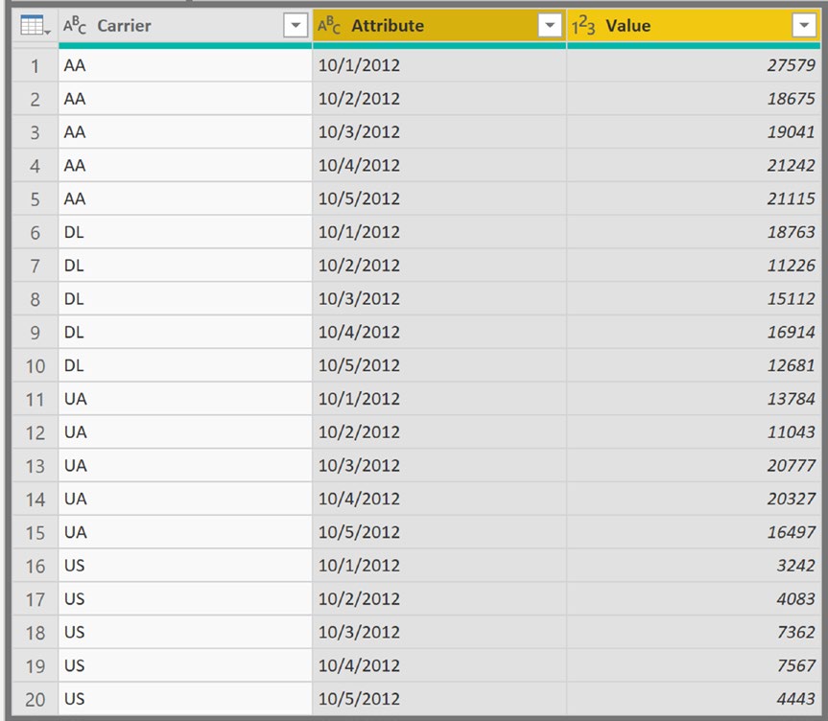Click the value 20327

694,500
